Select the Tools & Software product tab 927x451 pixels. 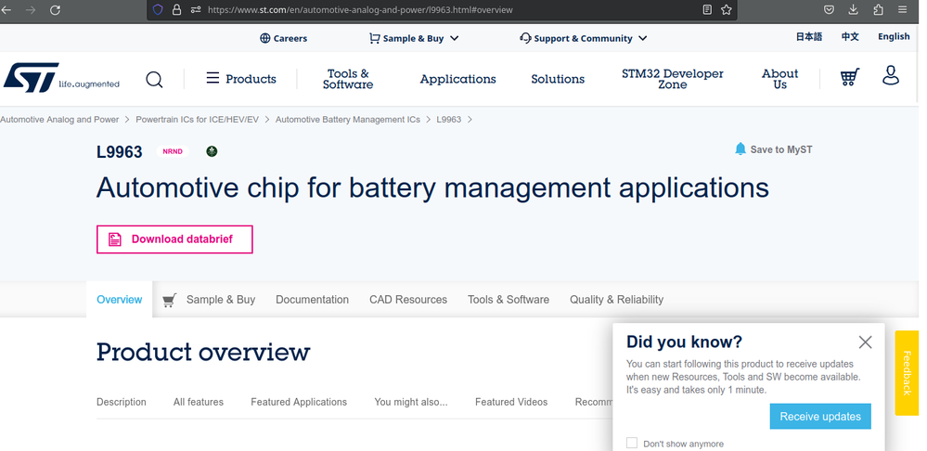tap(509, 300)
